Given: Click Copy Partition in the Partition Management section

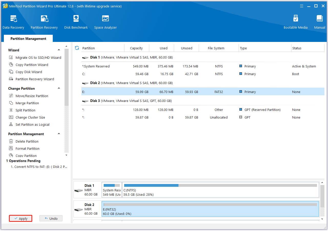Looking at the screenshot, I should click(x=23, y=156).
